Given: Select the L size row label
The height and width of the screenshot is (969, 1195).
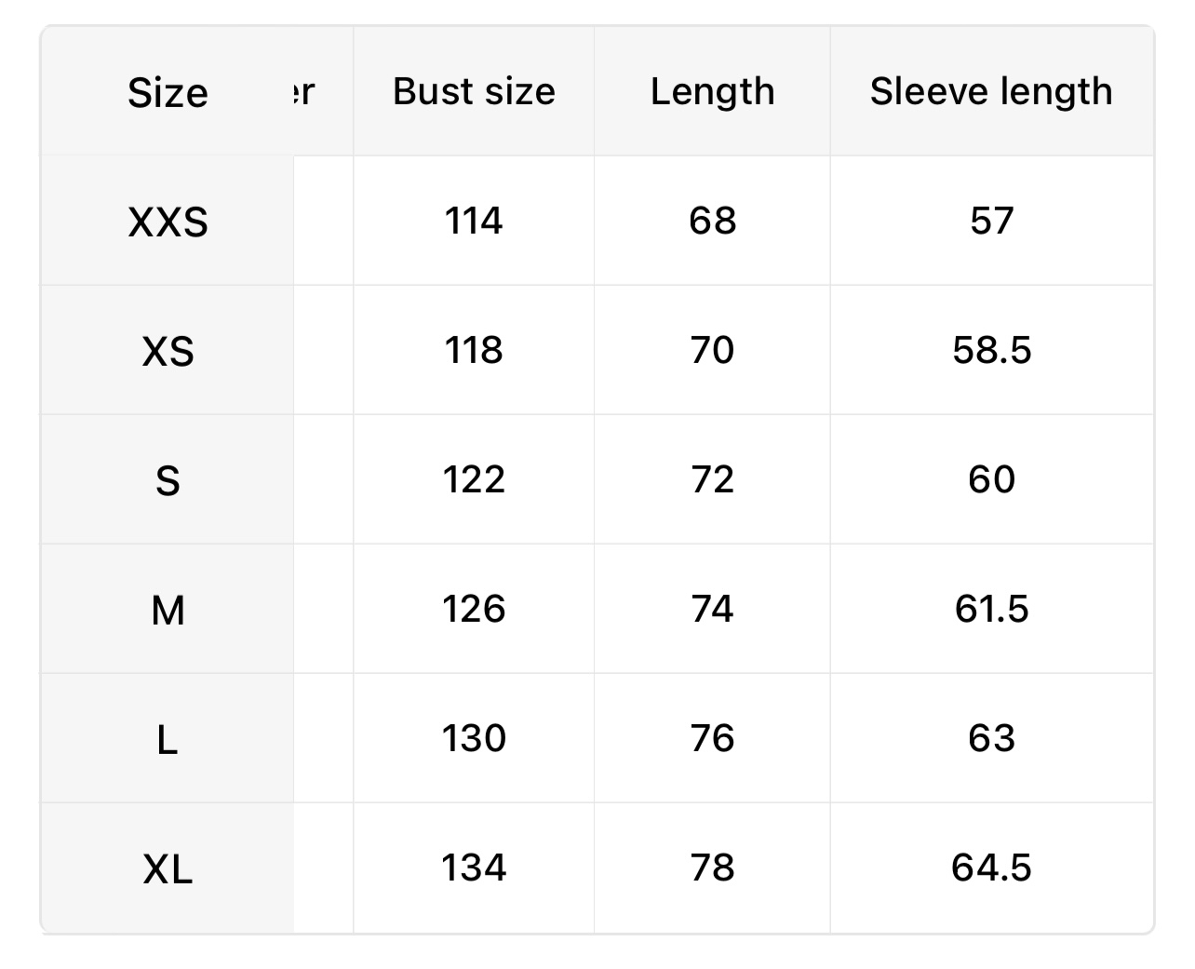Looking at the screenshot, I should pyautogui.click(x=168, y=739).
